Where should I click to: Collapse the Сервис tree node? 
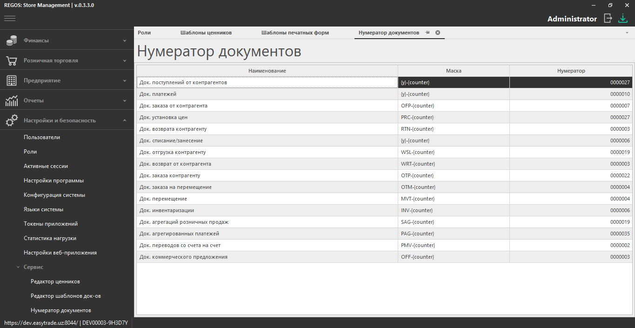coord(18,267)
